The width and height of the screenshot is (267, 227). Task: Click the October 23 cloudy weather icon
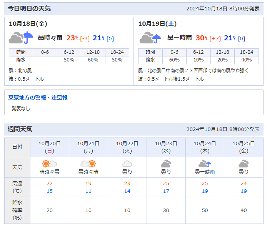click(166, 164)
